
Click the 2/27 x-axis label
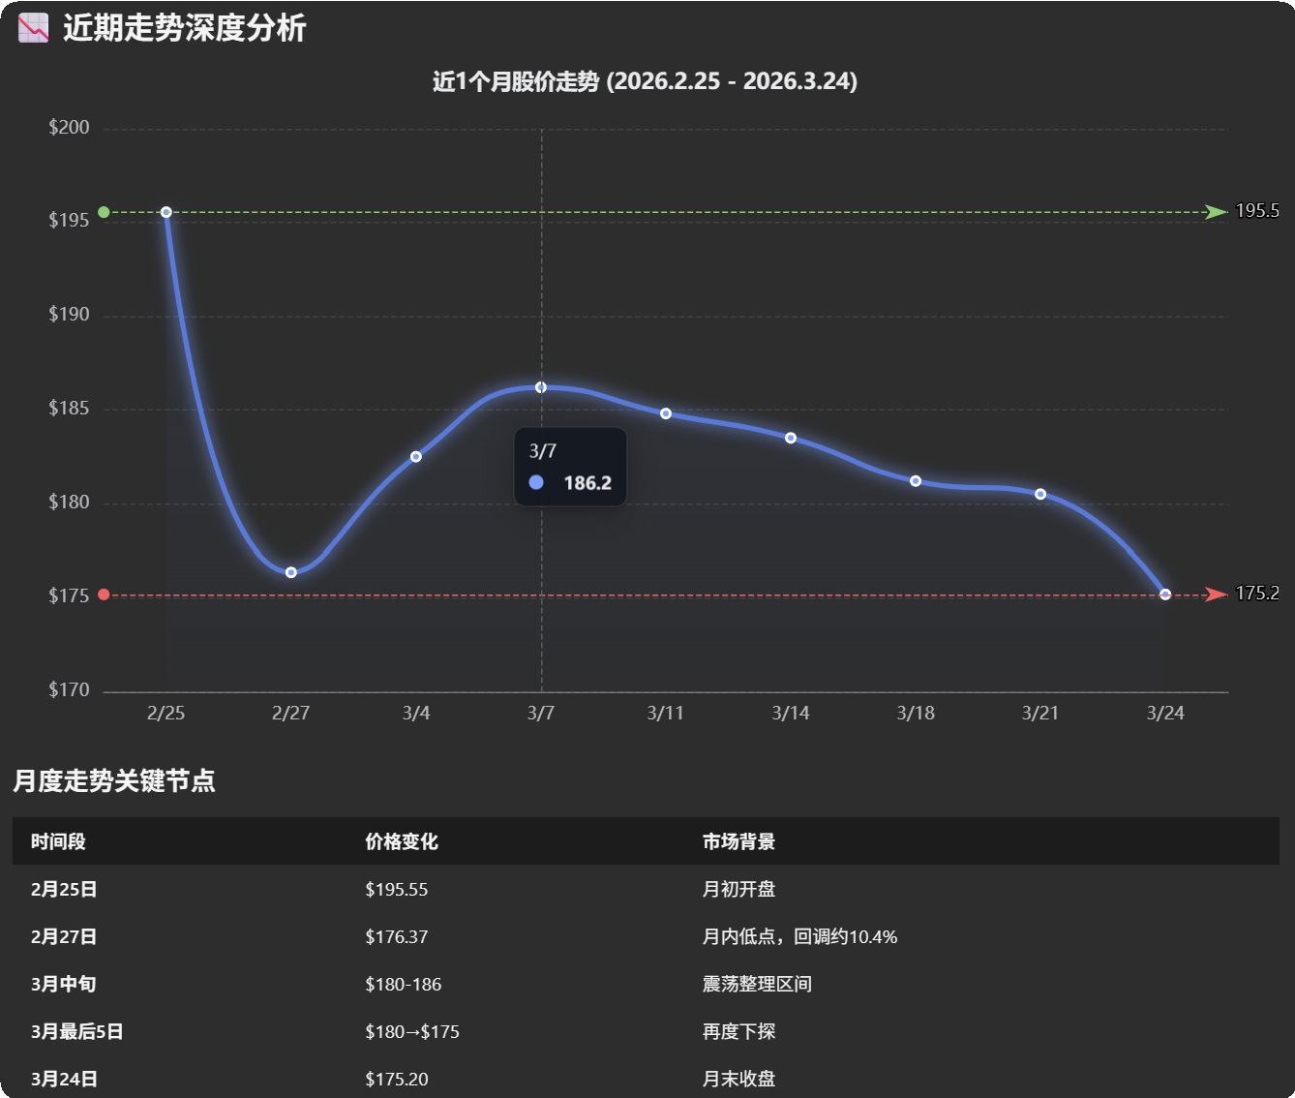point(291,714)
